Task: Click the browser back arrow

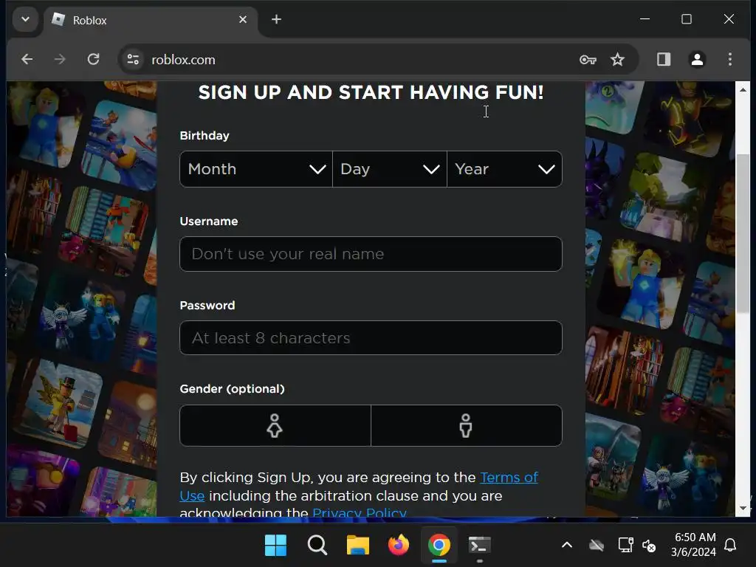Action: click(27, 59)
